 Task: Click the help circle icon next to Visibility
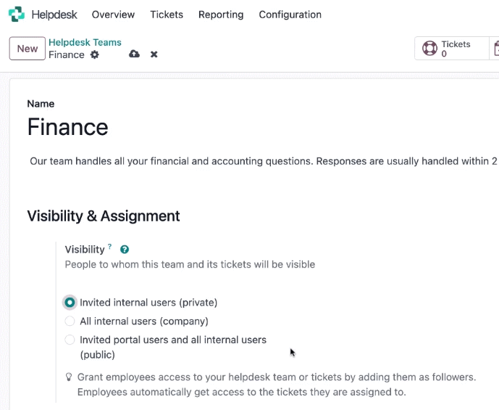125,250
